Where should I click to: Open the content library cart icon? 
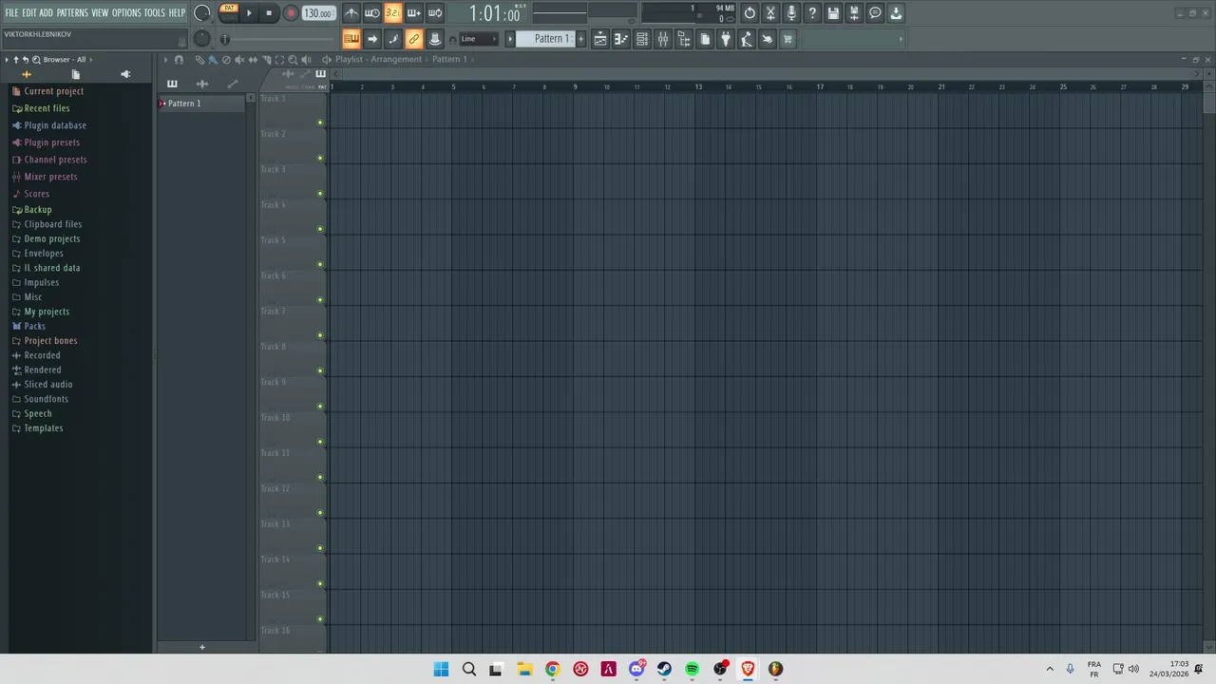788,39
